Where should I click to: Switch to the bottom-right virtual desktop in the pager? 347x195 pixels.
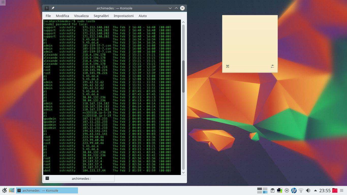click(x=265, y=192)
